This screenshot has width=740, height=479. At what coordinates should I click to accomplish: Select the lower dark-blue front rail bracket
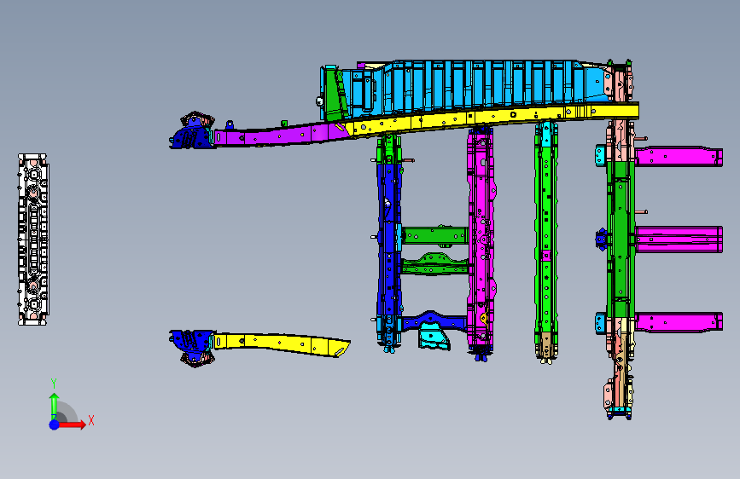point(193,345)
